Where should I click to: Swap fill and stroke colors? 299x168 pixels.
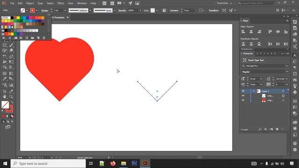(12, 103)
